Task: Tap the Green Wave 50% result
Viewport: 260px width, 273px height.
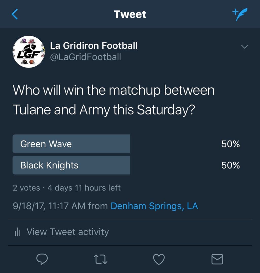Action: click(231, 144)
